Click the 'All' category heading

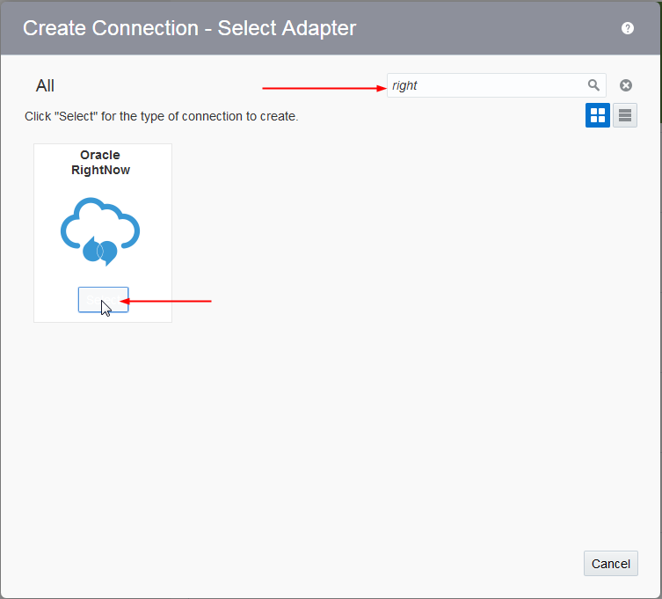point(45,85)
